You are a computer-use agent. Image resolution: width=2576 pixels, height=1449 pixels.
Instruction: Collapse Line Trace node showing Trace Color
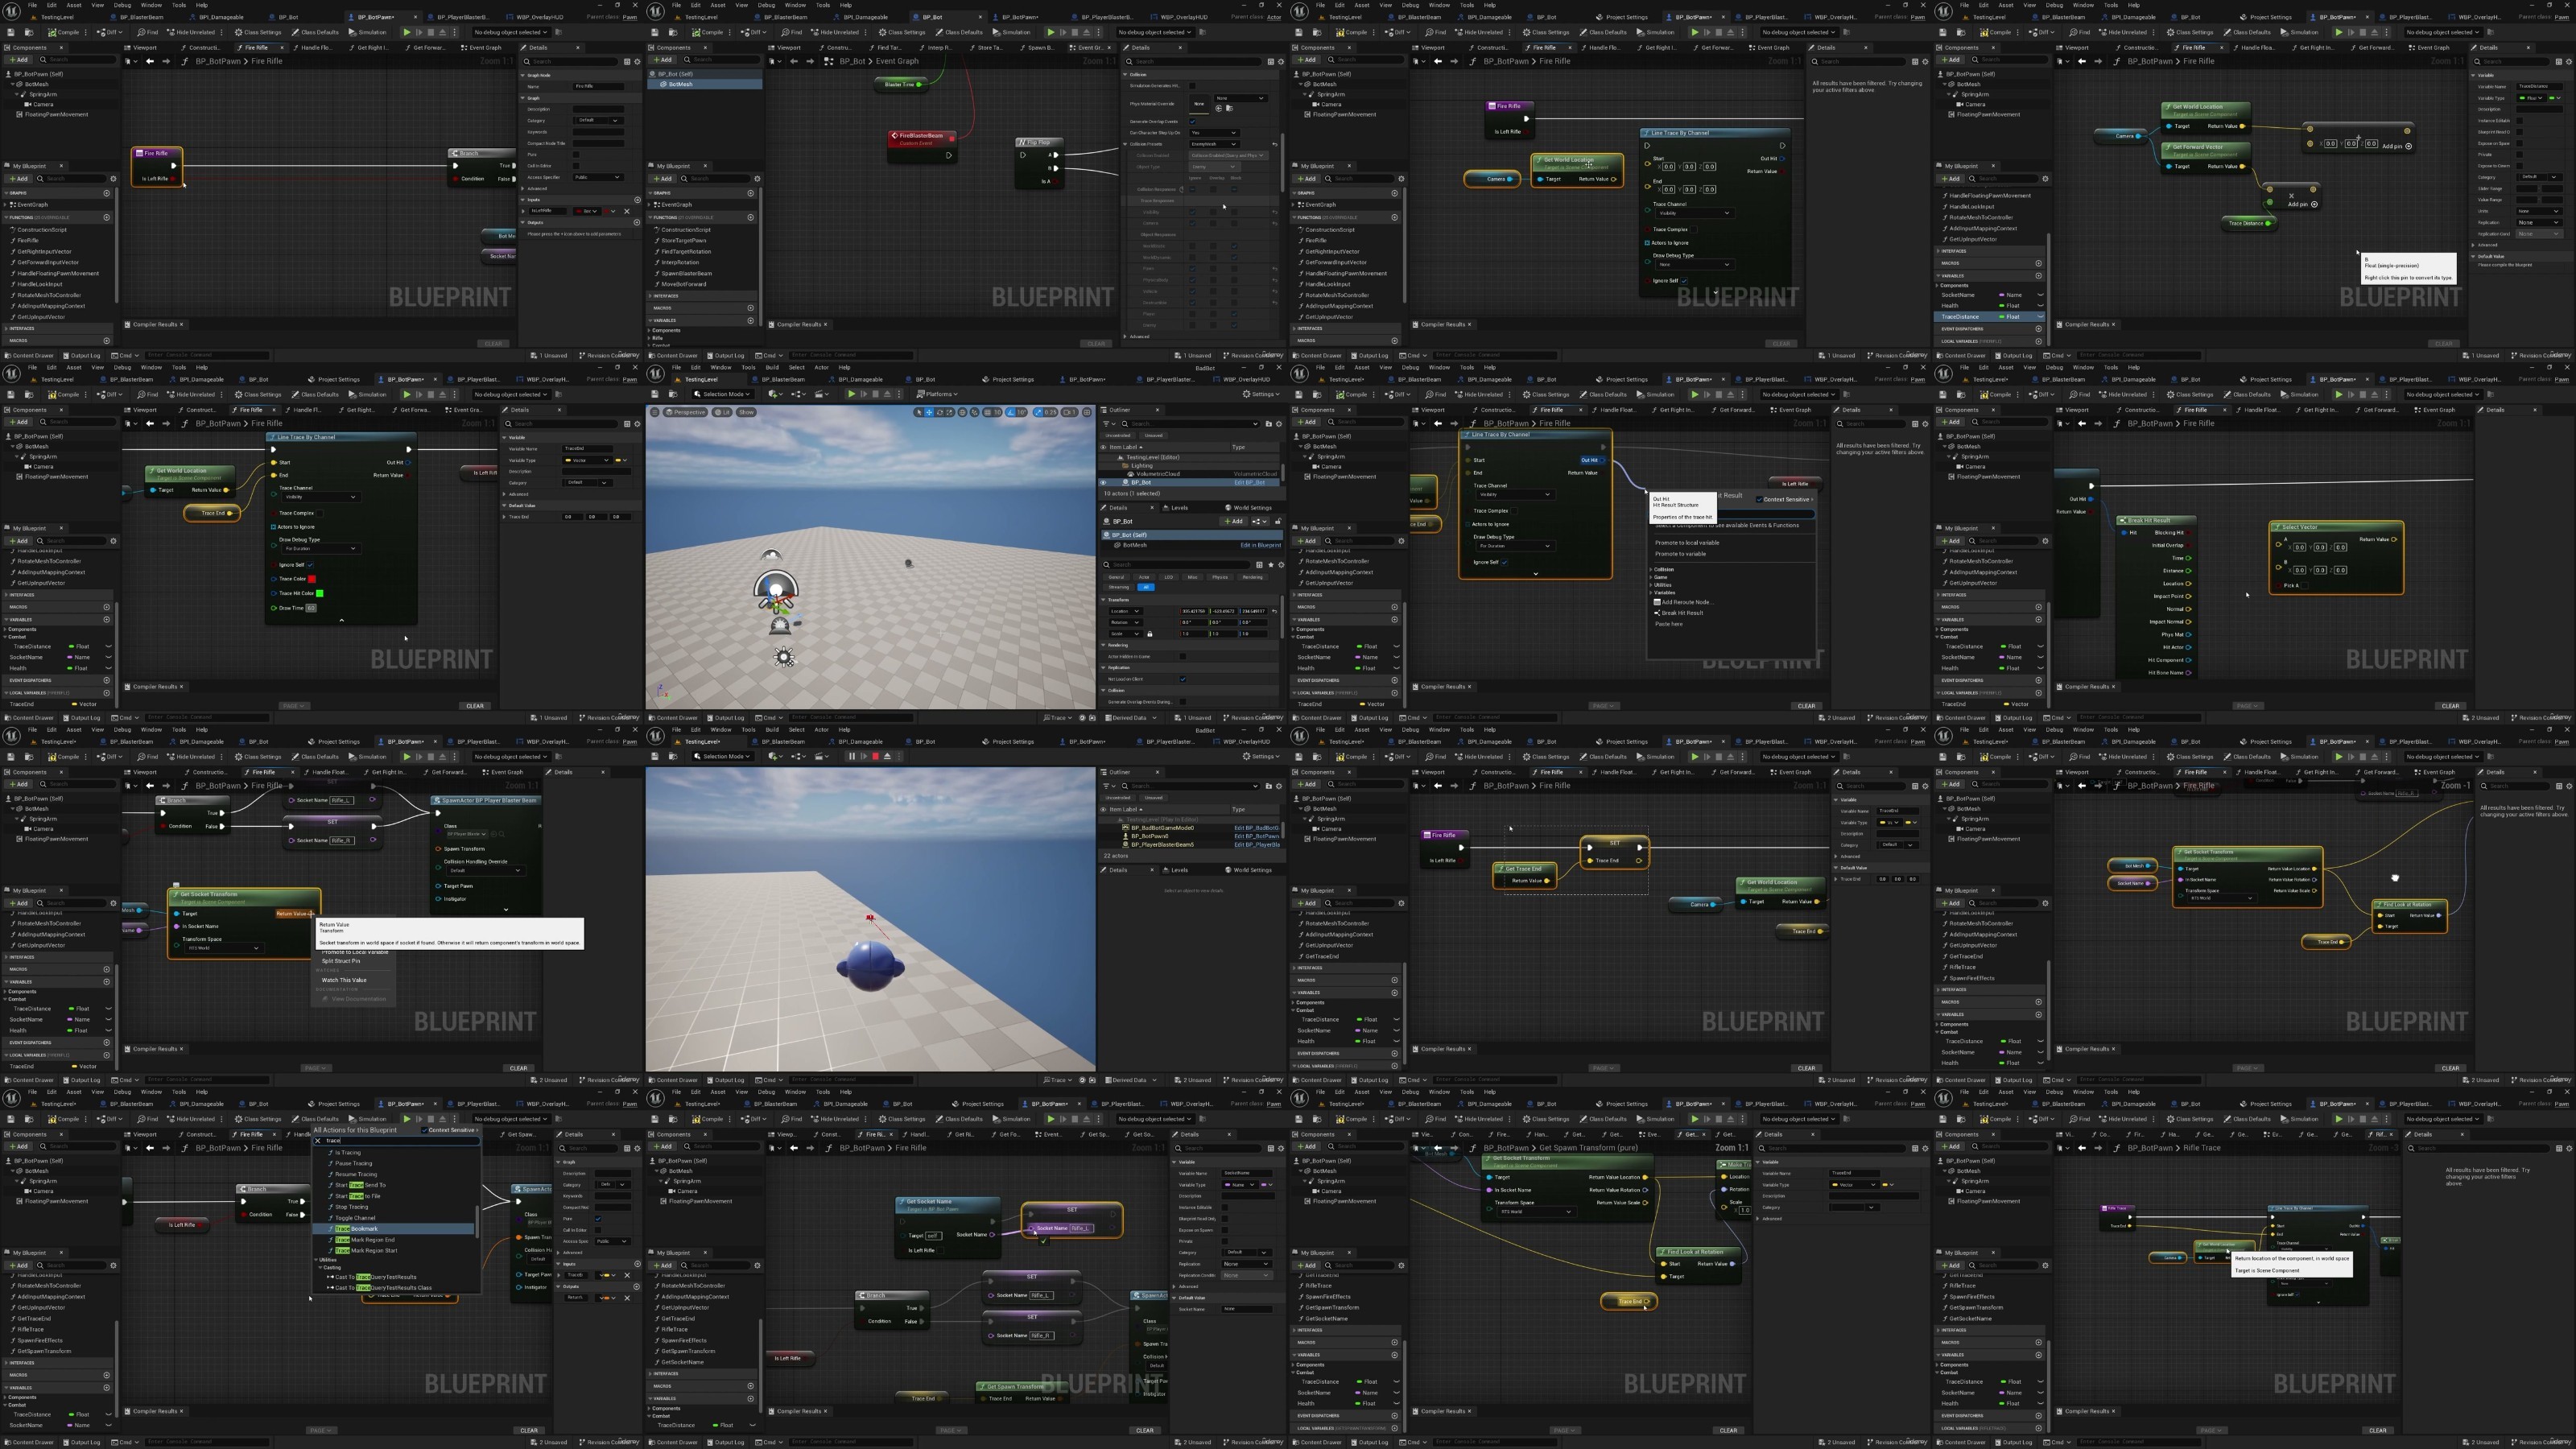(341, 621)
